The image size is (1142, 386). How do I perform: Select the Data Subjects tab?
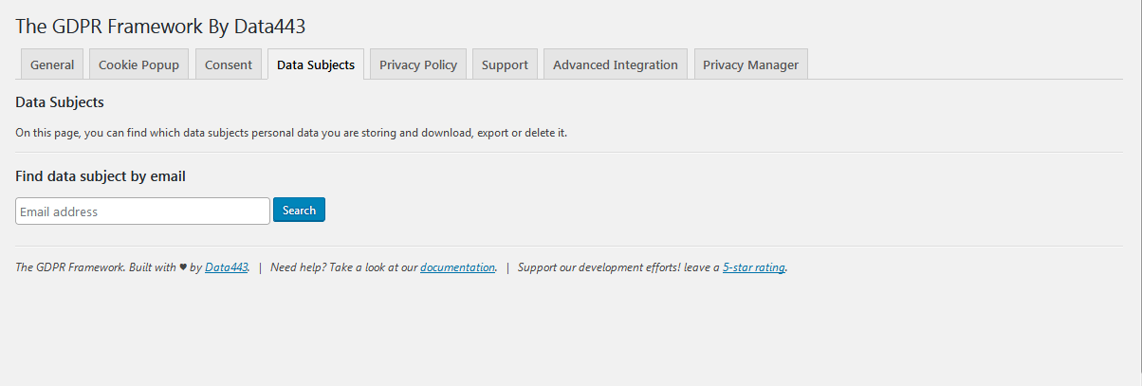point(316,64)
